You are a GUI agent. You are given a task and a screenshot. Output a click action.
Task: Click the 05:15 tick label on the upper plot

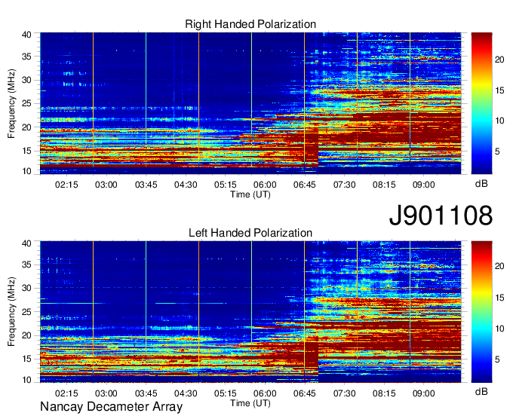click(225, 185)
